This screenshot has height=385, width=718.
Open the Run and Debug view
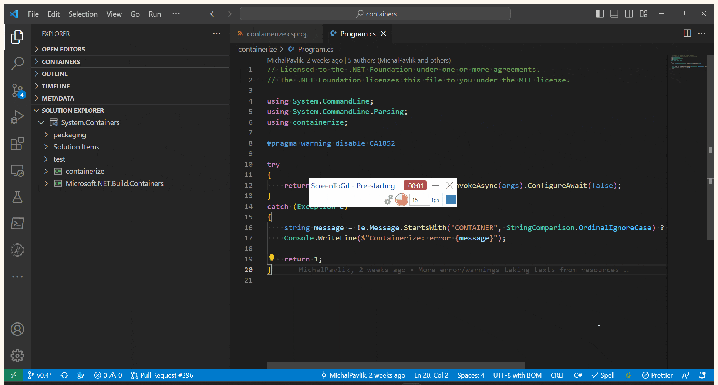coord(17,117)
